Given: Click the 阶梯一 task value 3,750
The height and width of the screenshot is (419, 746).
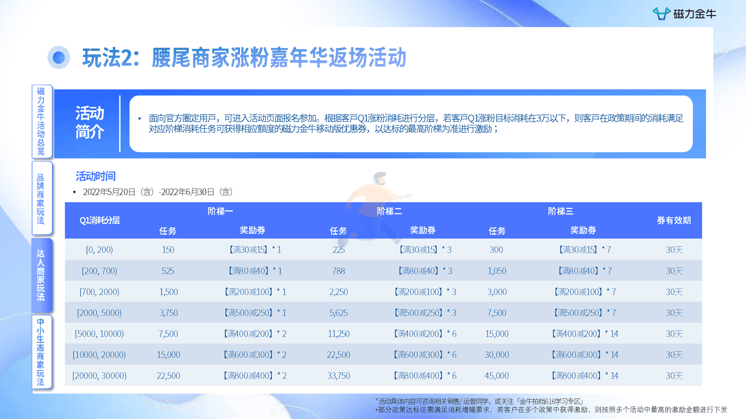Looking at the screenshot, I should click(x=168, y=313).
